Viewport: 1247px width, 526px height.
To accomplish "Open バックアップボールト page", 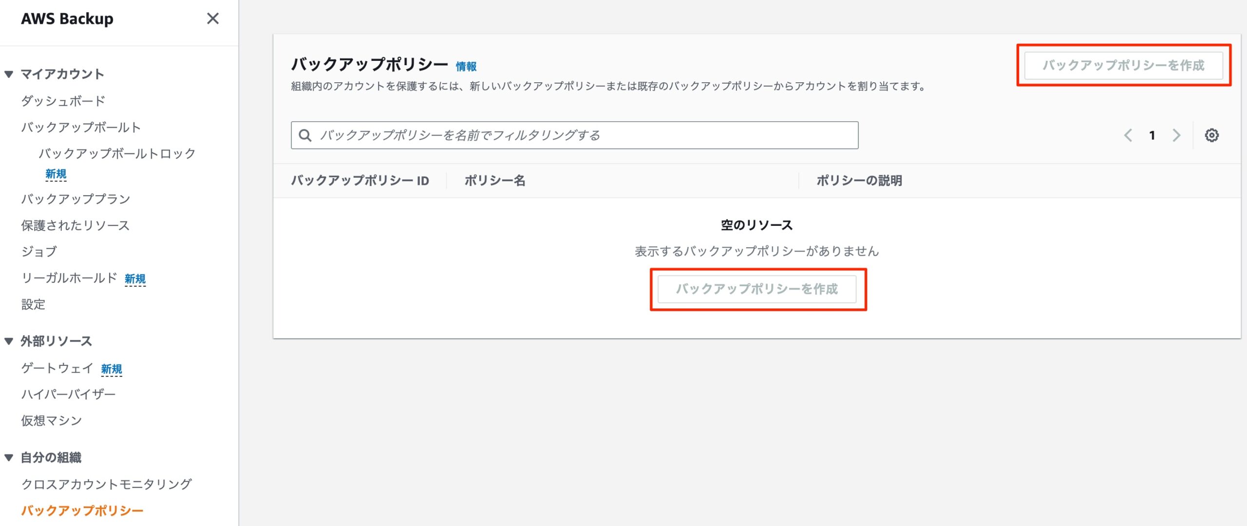I will tap(81, 127).
